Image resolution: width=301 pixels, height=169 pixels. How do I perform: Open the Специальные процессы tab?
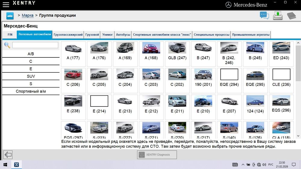click(x=212, y=35)
